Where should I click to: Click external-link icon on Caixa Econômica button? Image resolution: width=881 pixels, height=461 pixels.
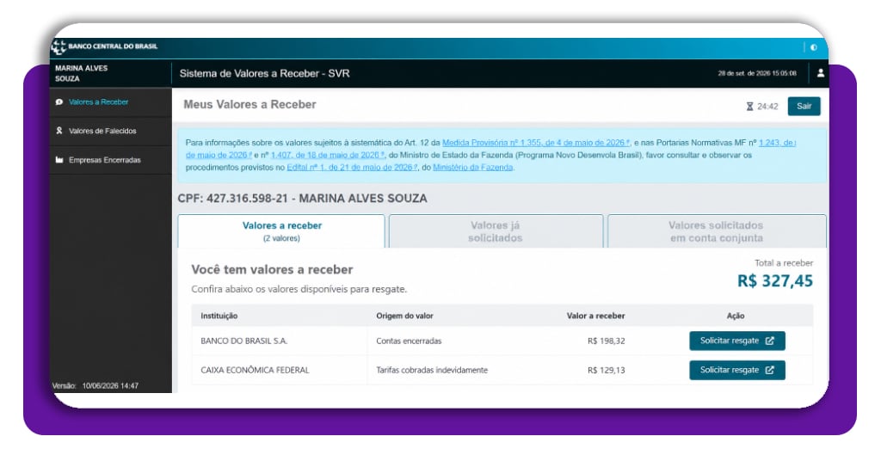tap(770, 370)
